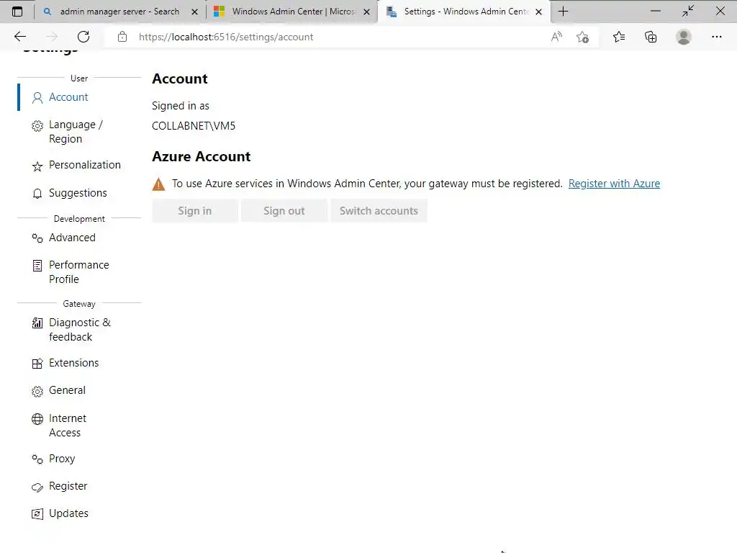The width and height of the screenshot is (737, 553).
Task: Click the Register cloud icon
Action: [37, 487]
